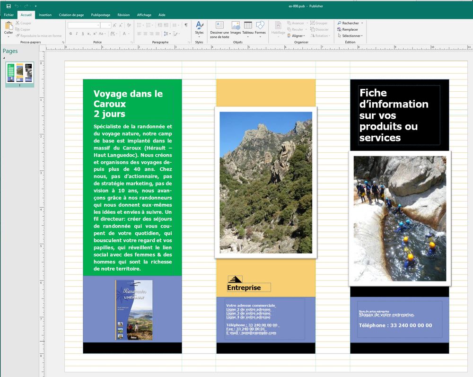Screen dimensions: 473x377
Task: Toggle bold formatting (G)
Action: pos(70,34)
